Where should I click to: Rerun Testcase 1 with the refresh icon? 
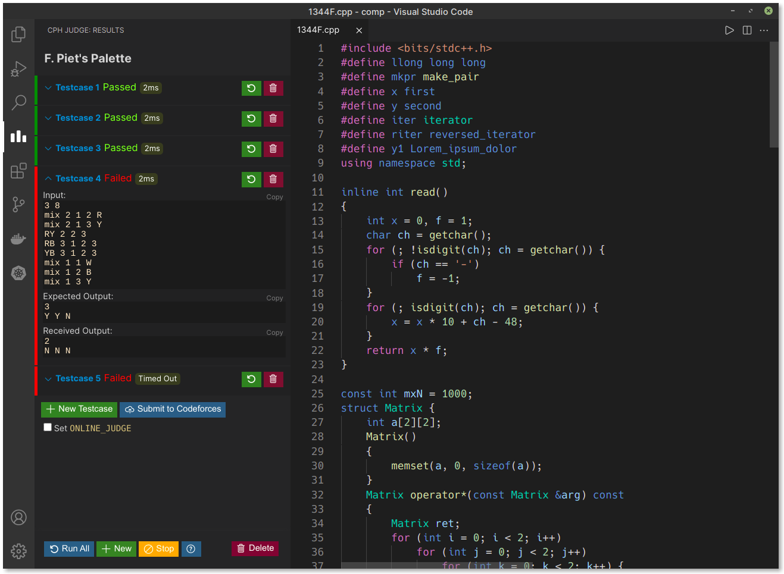pyautogui.click(x=251, y=88)
